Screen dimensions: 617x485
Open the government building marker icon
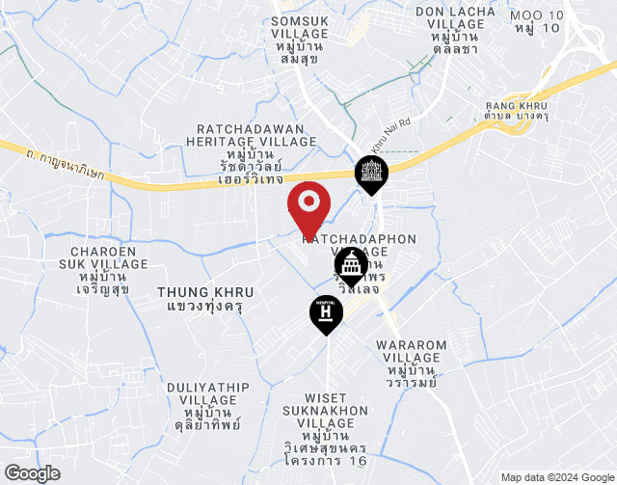coord(351,267)
